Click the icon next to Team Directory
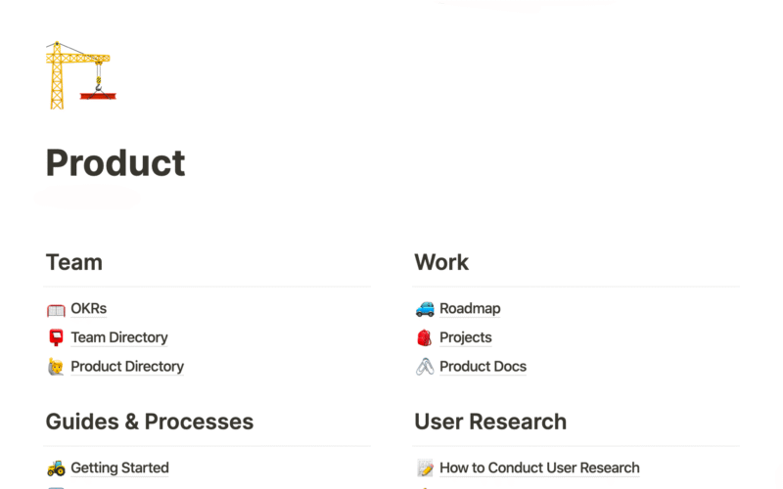 pyautogui.click(x=56, y=338)
